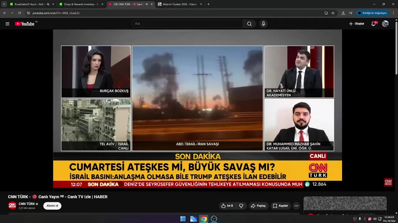
Task: Open Chrome downloads icon
Action: pyautogui.click(x=343, y=13)
